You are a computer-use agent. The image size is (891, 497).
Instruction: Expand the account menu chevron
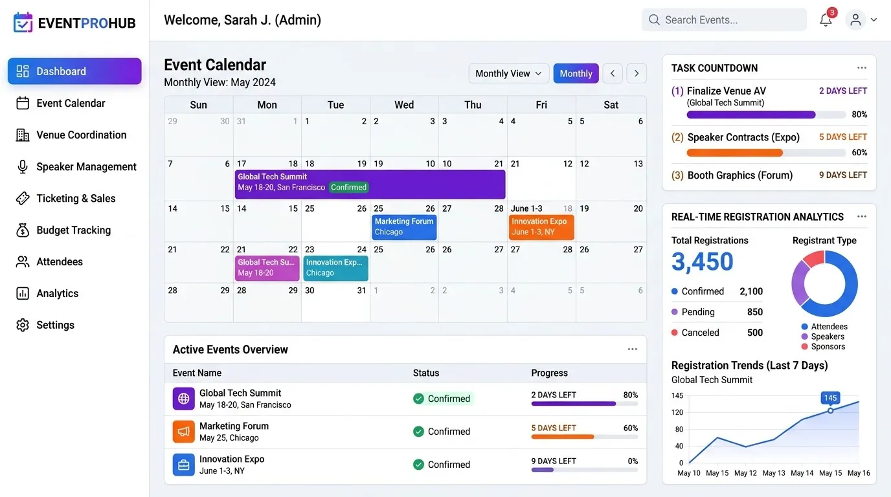874,20
